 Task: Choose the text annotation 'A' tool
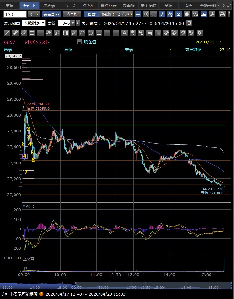coord(124,33)
